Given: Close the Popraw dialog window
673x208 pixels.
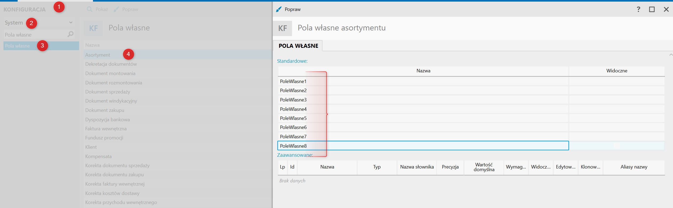Looking at the screenshot, I should tap(666, 9).
